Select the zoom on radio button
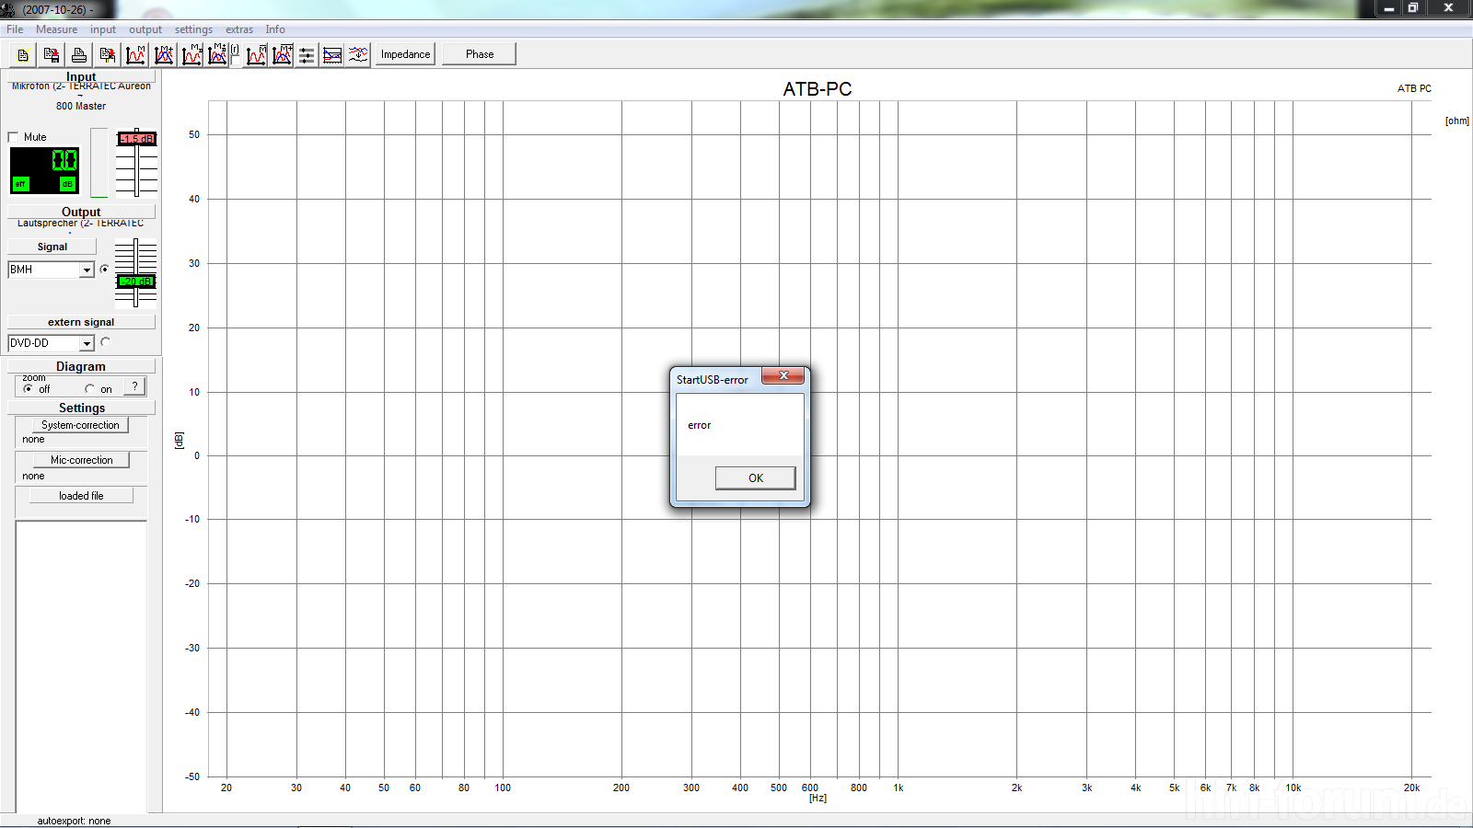Image resolution: width=1473 pixels, height=828 pixels. (x=89, y=389)
